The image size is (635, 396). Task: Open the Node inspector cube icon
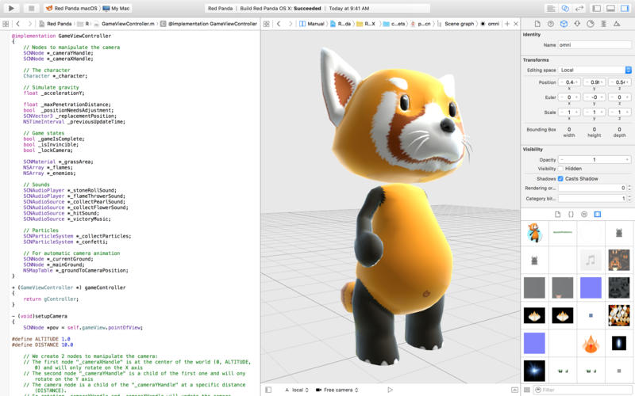563,24
